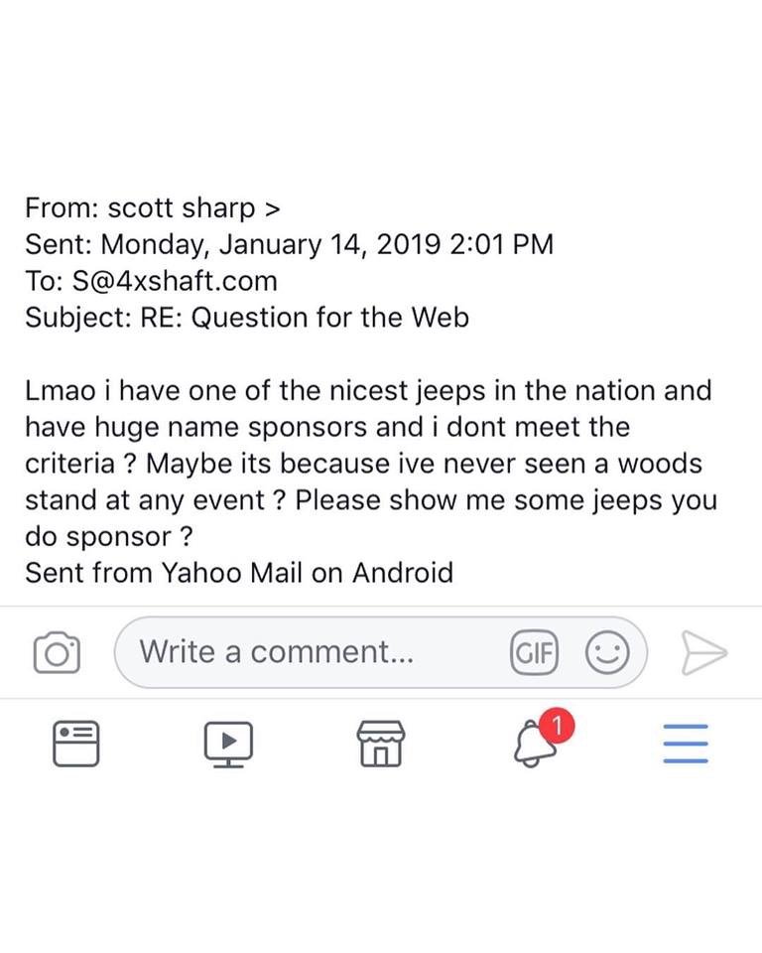Screen dimensions: 762x953
Task: Expand sender details via the > chevron
Action: (272, 209)
